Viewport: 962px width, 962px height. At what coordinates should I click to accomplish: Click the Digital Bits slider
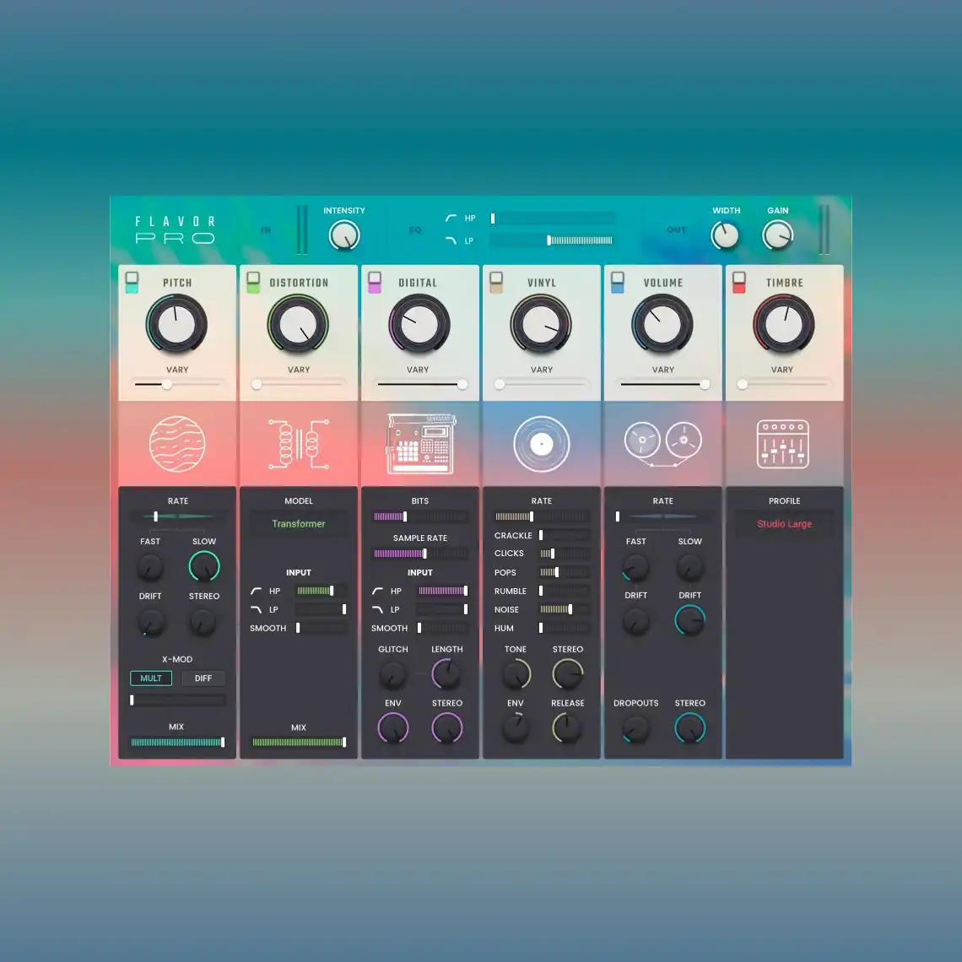tap(420, 516)
